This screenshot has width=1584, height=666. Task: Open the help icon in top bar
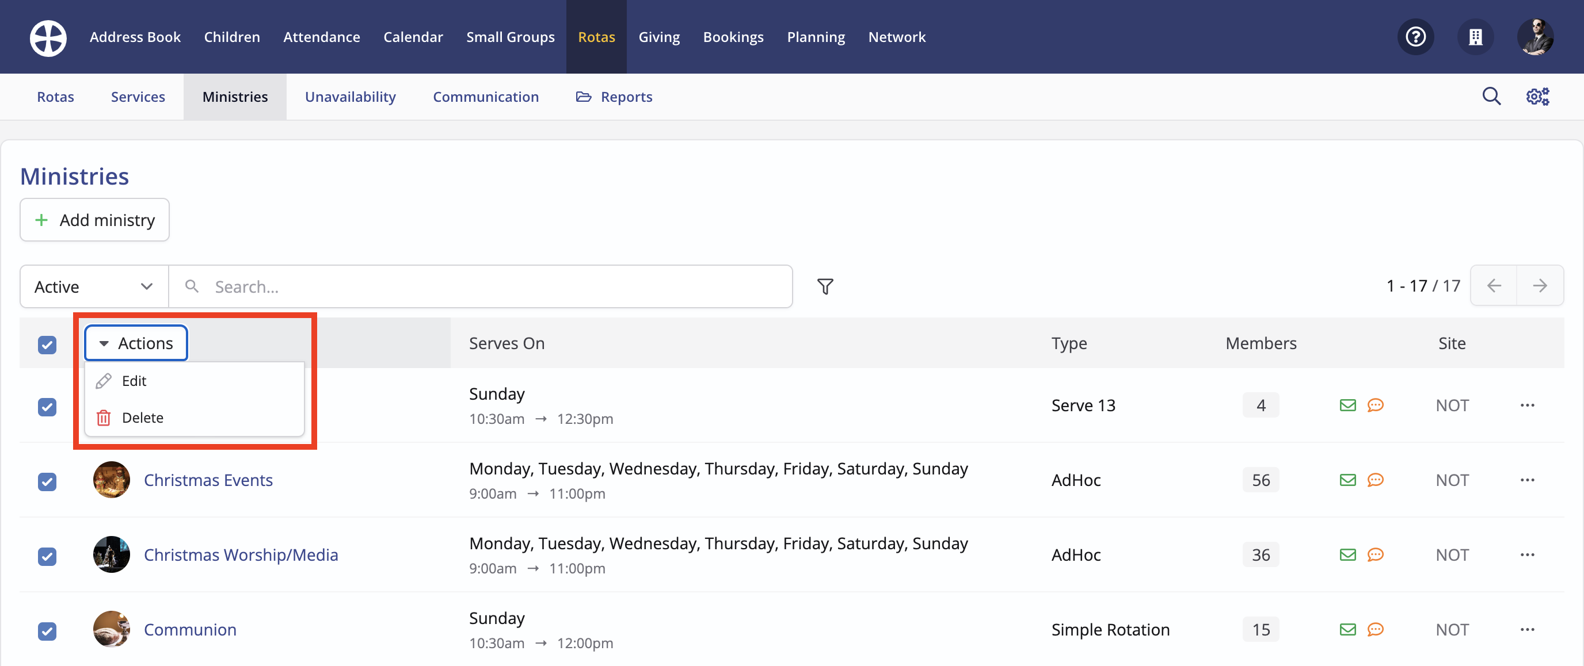tap(1415, 37)
